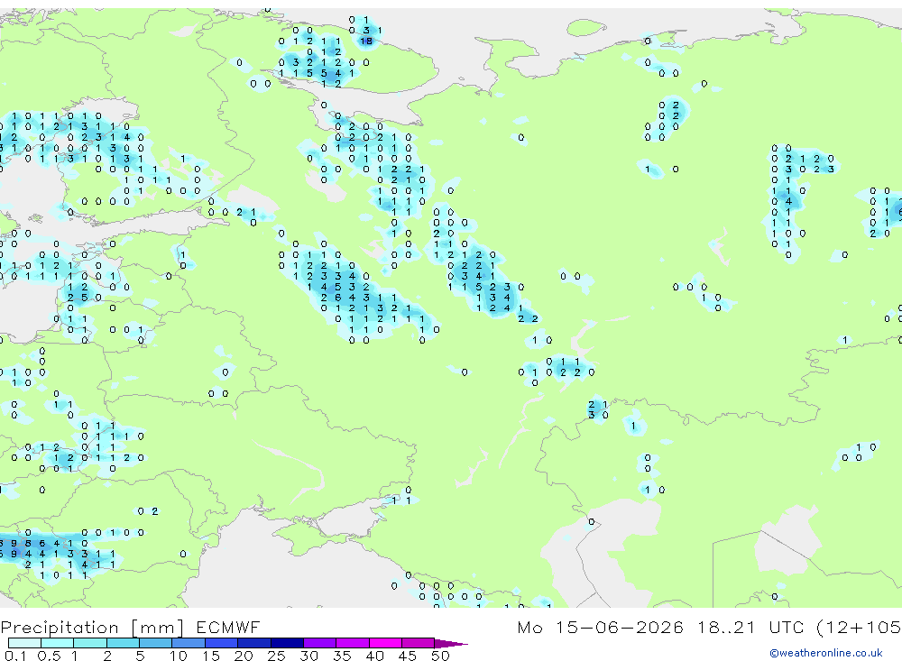Select the 'ECMWF' model label
The width and height of the screenshot is (902, 661).
click(228, 627)
